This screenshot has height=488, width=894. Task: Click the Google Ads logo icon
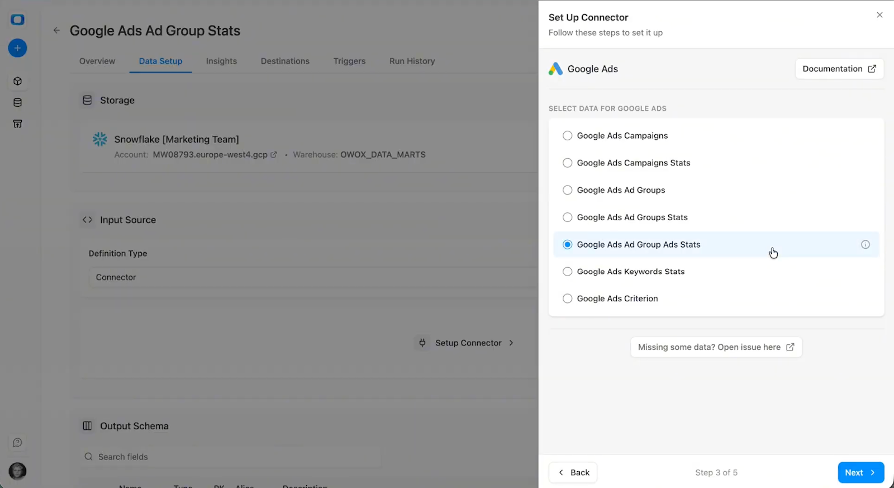coord(555,69)
